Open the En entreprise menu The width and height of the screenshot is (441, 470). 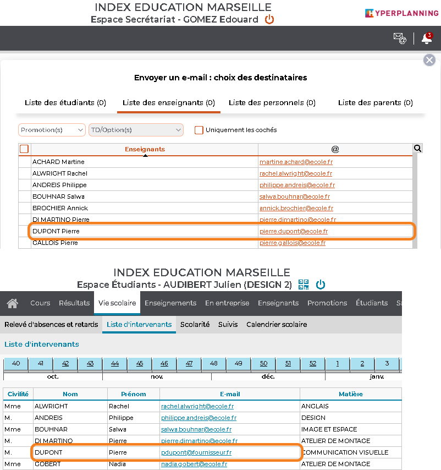(x=227, y=303)
